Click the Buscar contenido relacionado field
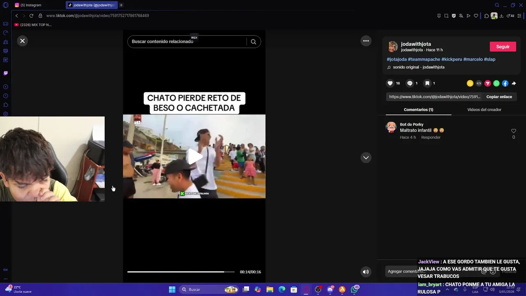Screen dimensions: 526x296 tap(187, 42)
